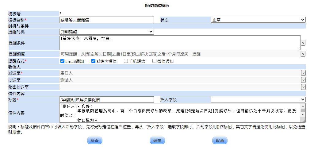This screenshot has height=158, width=314.
Task: Open the V picker for 发送至
Action: pos(303,73)
